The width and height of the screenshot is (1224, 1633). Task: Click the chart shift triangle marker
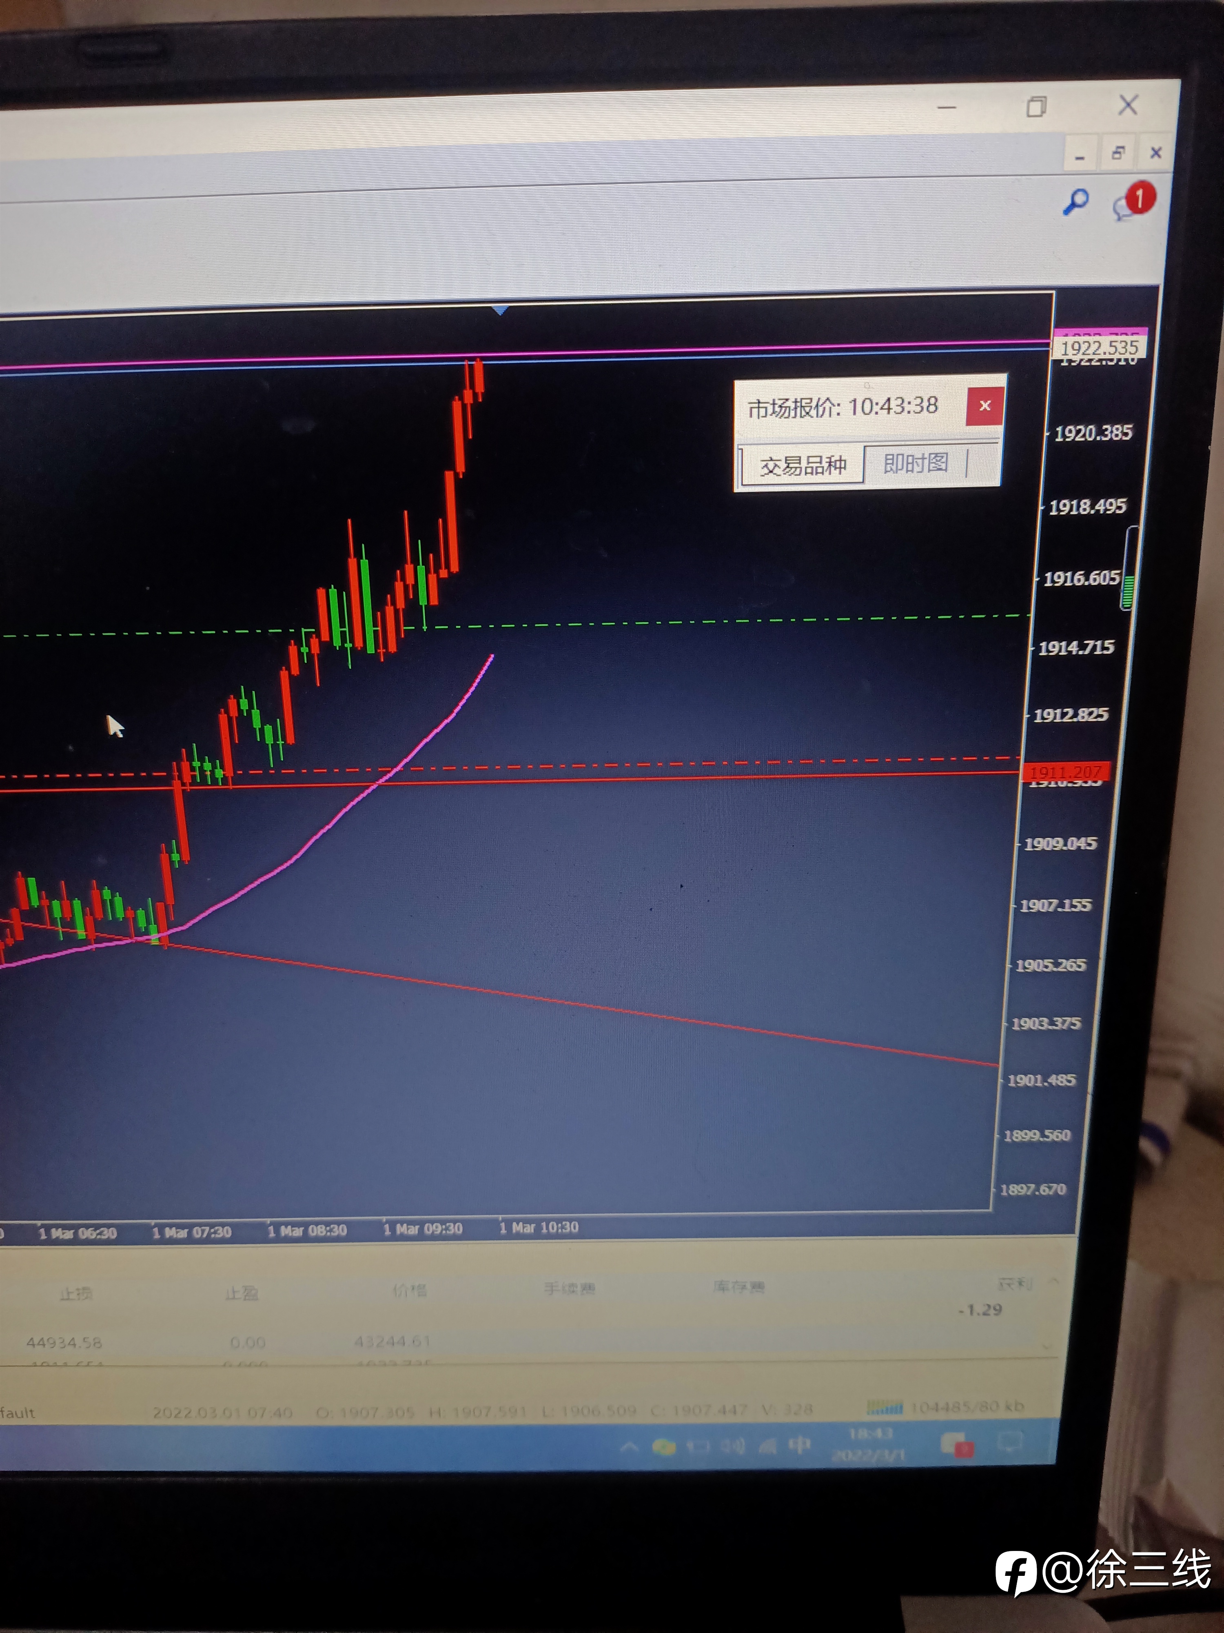click(501, 311)
